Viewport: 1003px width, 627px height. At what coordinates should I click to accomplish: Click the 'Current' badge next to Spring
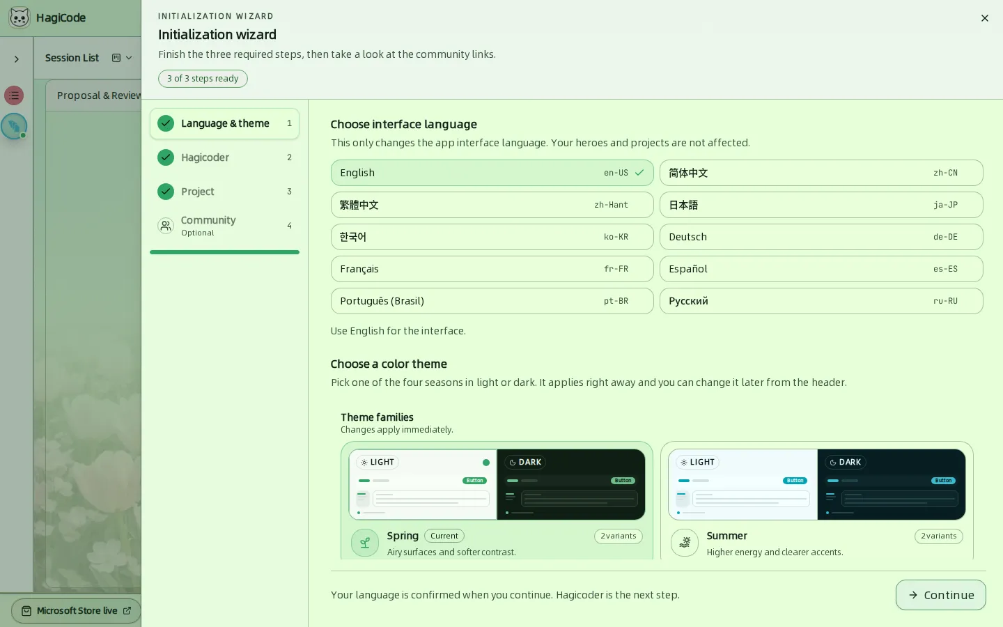point(444,536)
